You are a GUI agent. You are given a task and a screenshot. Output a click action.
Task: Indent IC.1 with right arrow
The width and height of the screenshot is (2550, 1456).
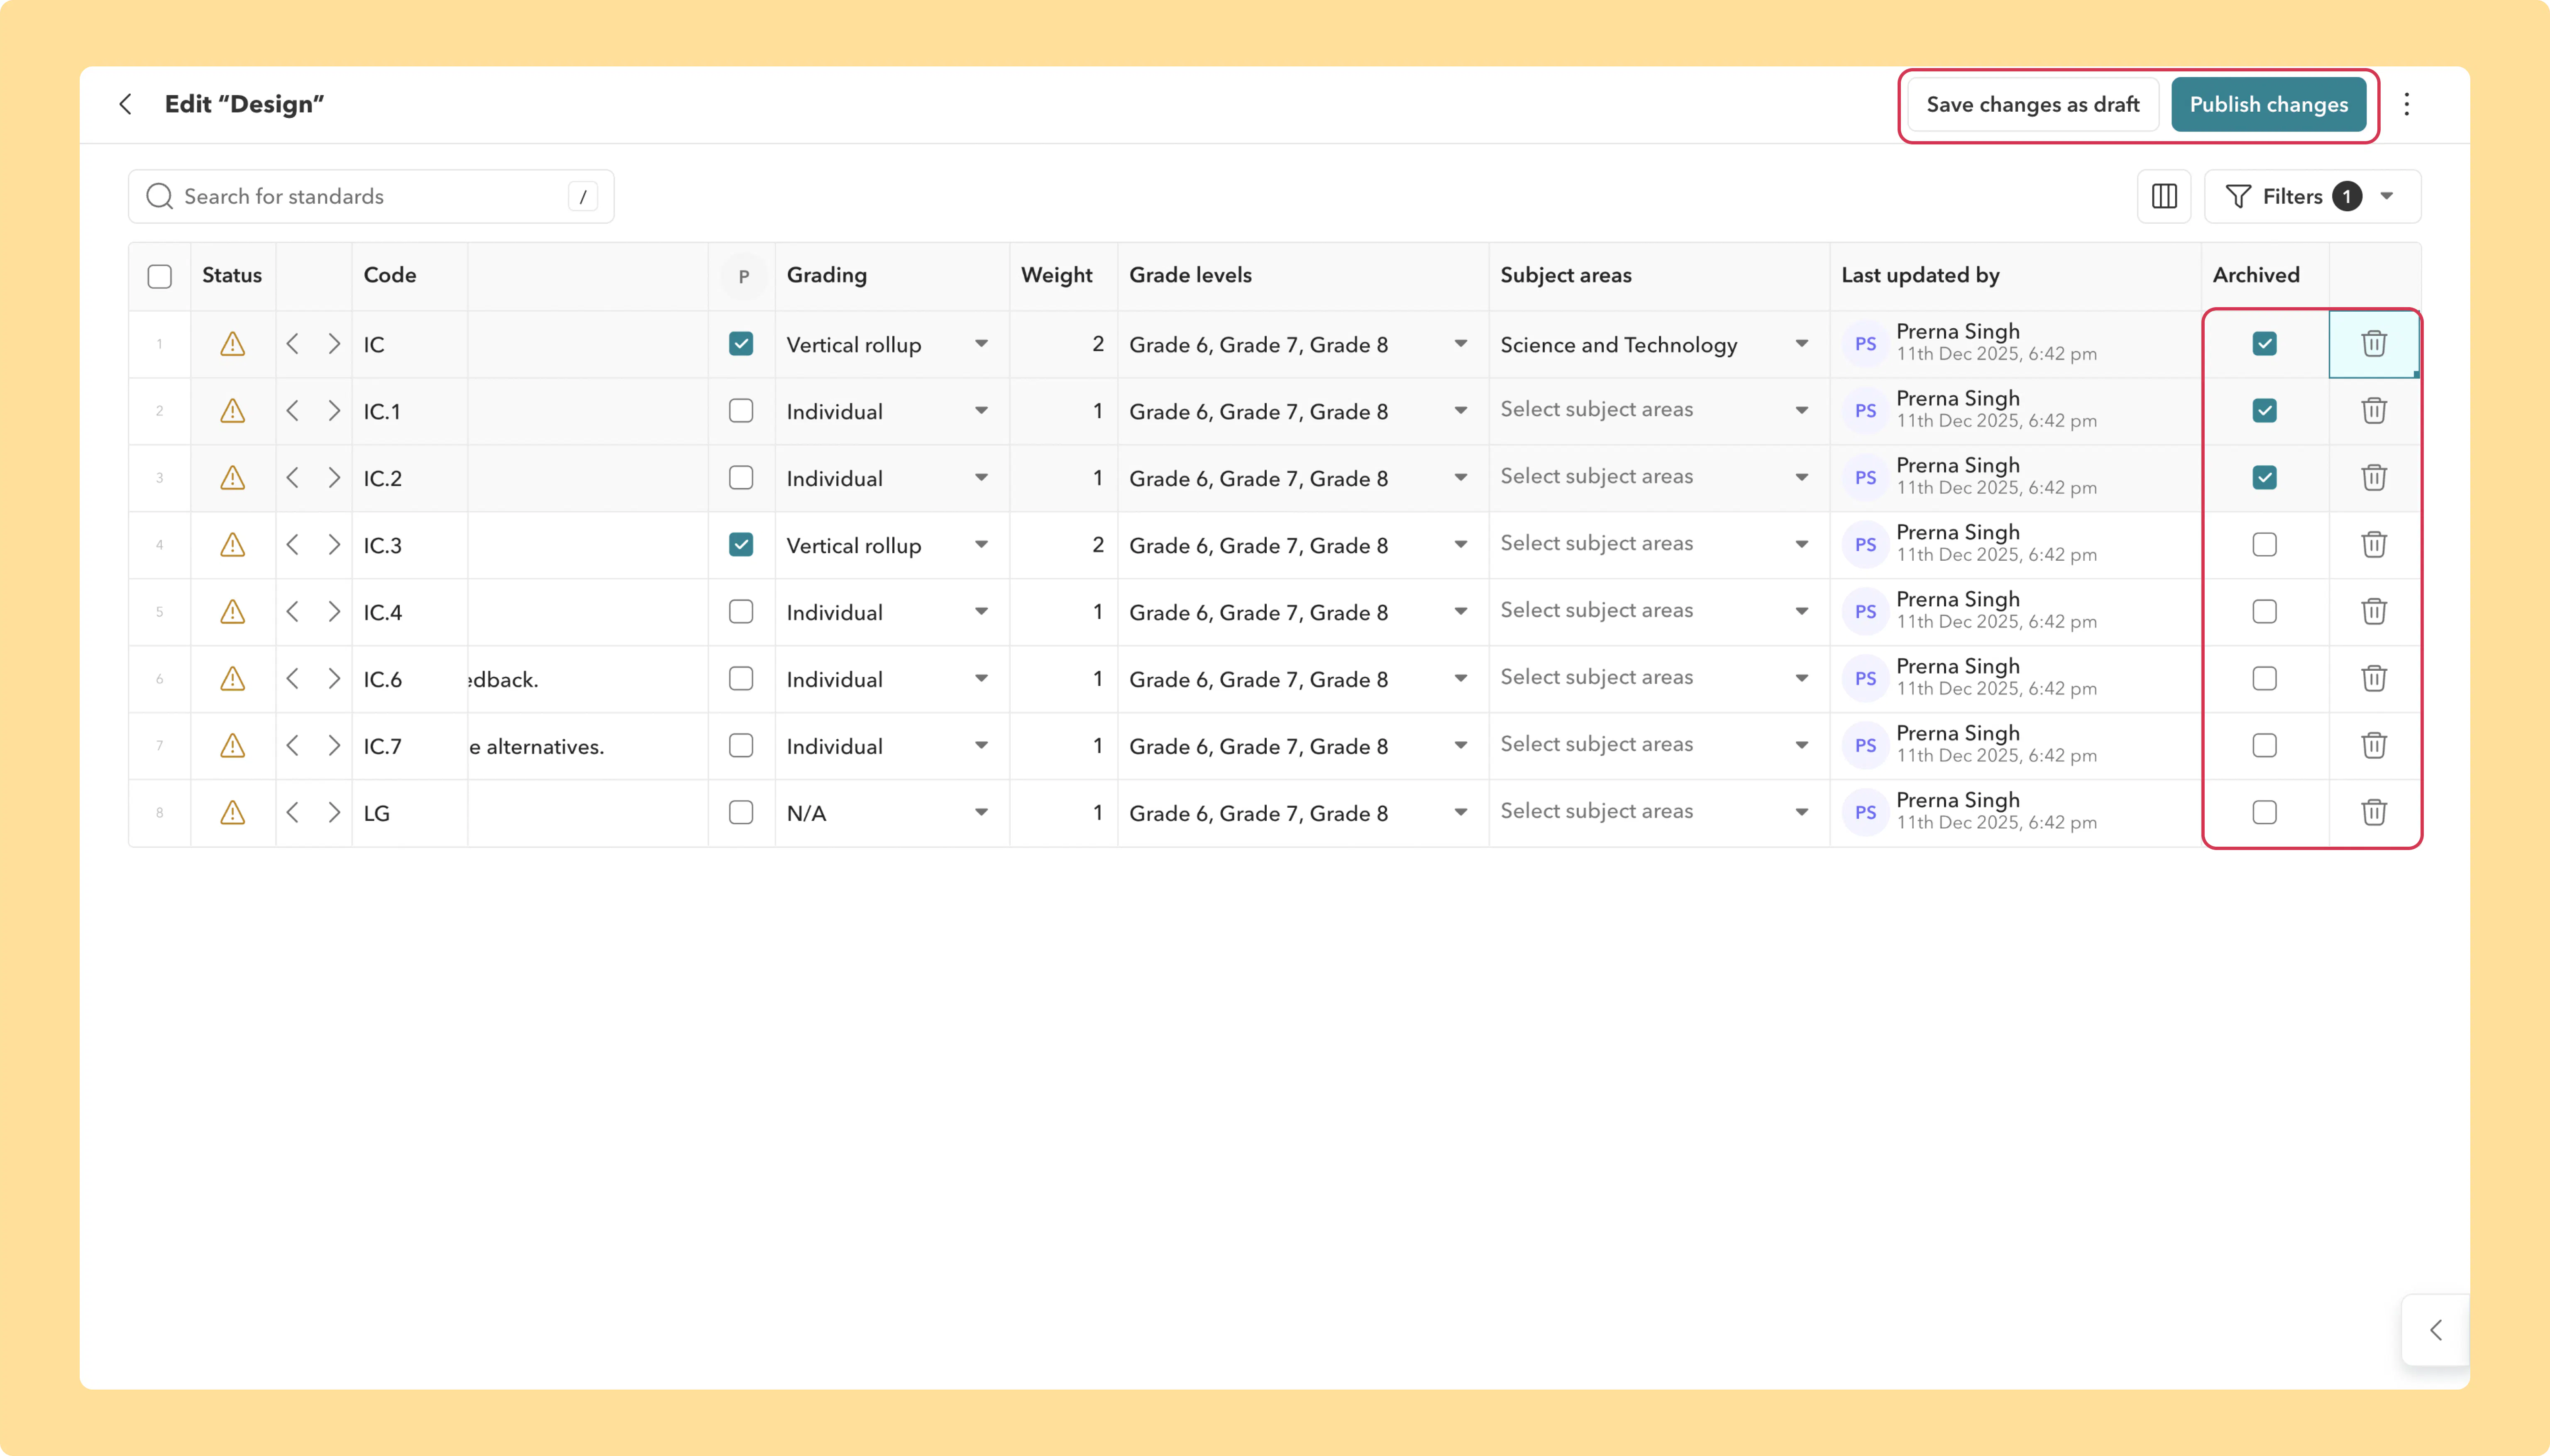pos(334,411)
